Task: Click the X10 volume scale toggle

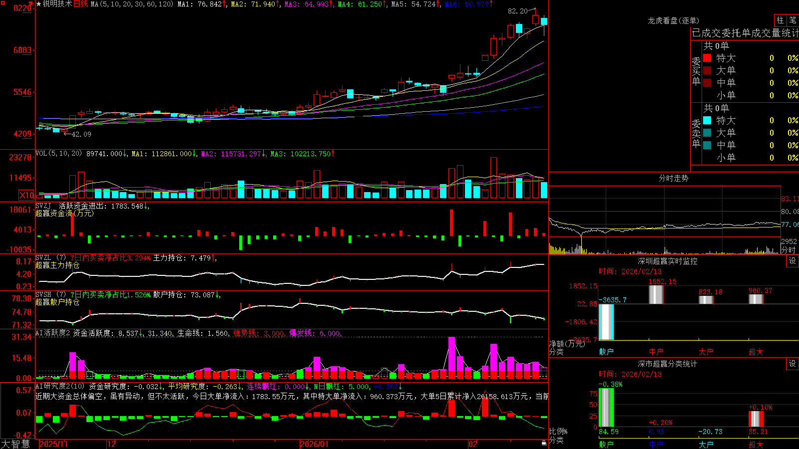Action: (x=26, y=195)
